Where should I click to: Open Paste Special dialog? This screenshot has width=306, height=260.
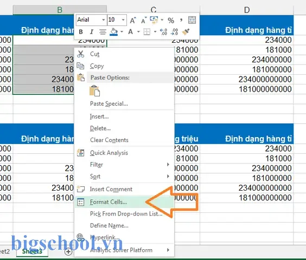point(124,103)
